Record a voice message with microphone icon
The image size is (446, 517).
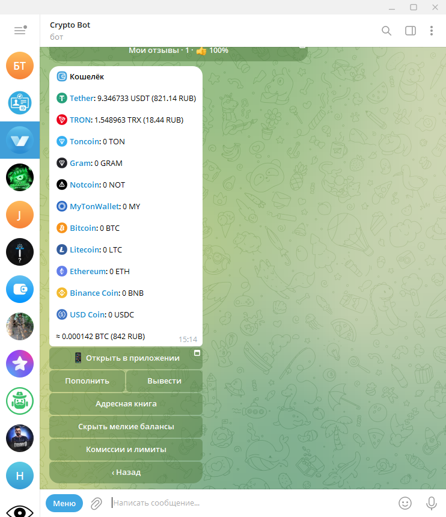(x=432, y=503)
